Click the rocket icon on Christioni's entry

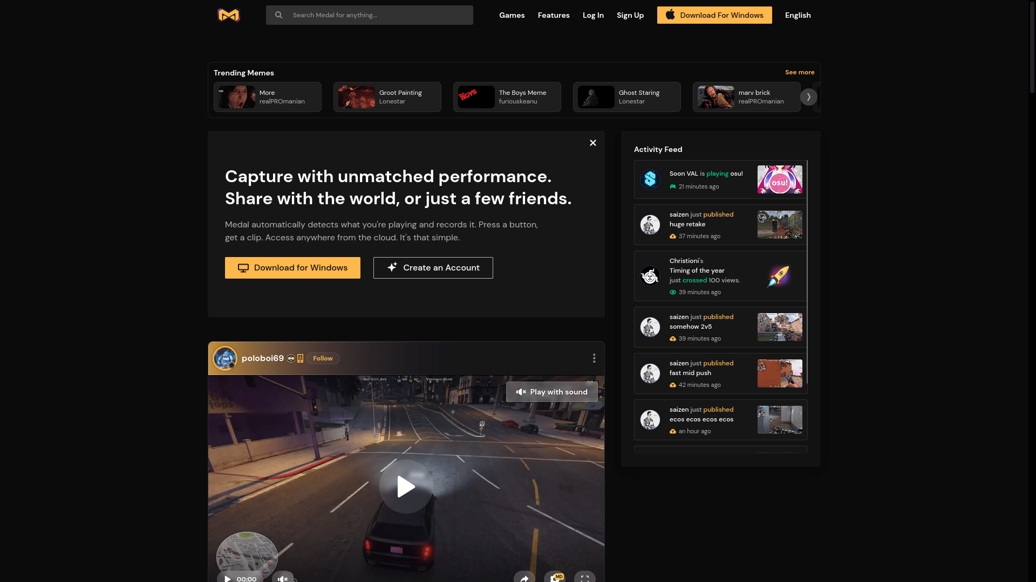coord(779,276)
